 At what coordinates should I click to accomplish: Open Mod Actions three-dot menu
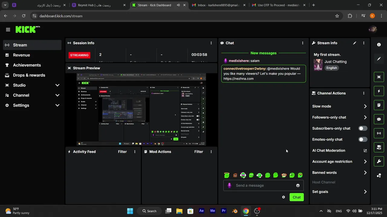tap(211, 152)
